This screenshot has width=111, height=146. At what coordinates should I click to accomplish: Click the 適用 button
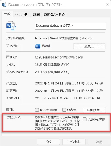99,142
